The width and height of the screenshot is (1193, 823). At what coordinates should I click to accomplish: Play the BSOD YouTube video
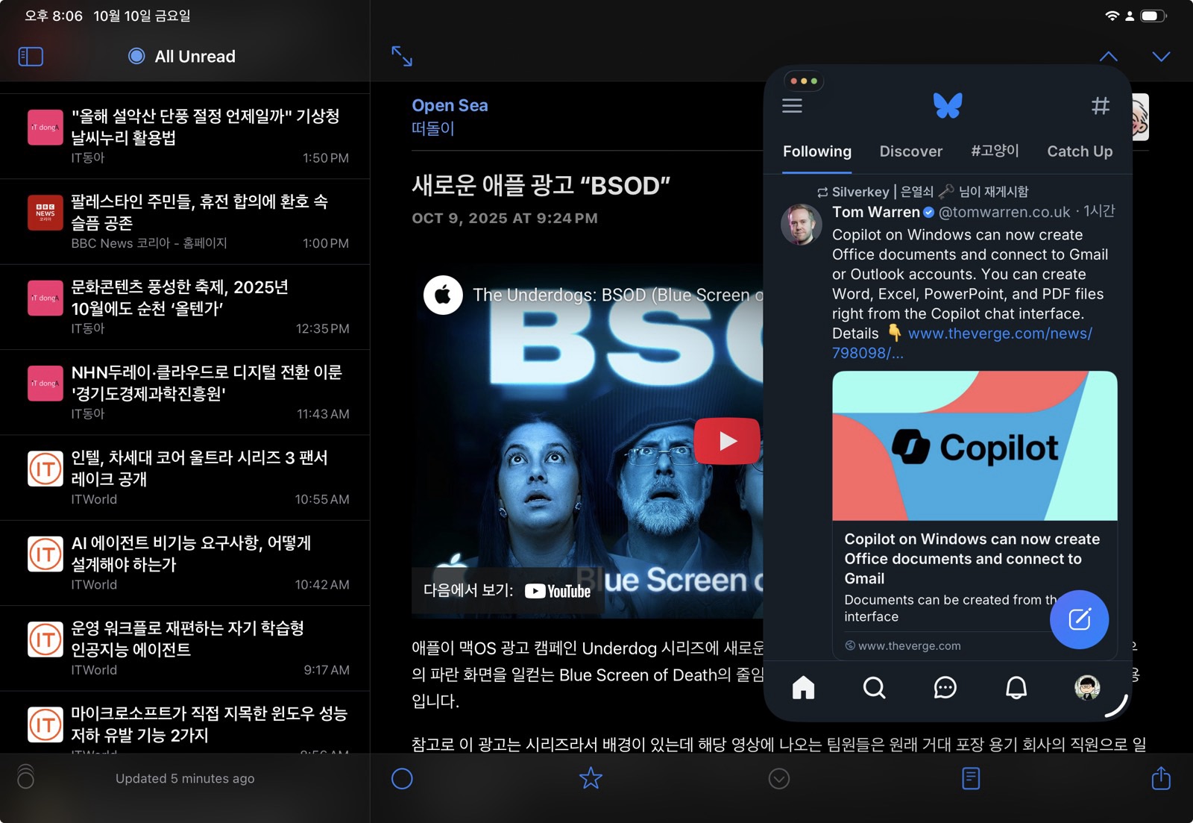727,441
